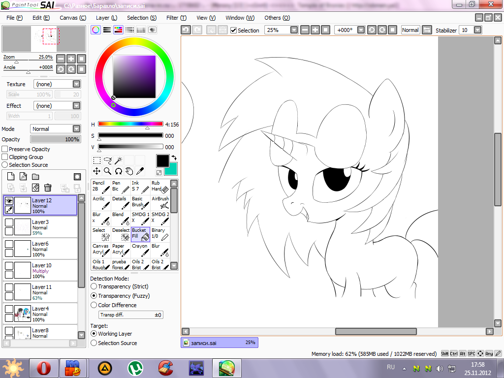The width and height of the screenshot is (504, 378).
Task: Set target to Selection Source
Action: coord(94,343)
